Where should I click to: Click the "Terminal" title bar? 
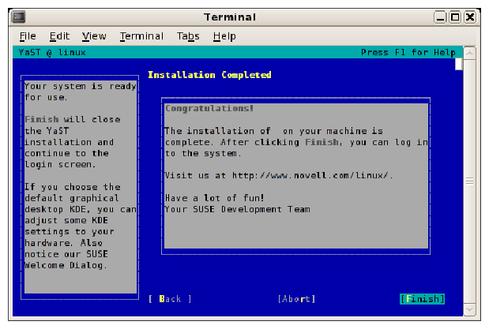[x=229, y=17]
